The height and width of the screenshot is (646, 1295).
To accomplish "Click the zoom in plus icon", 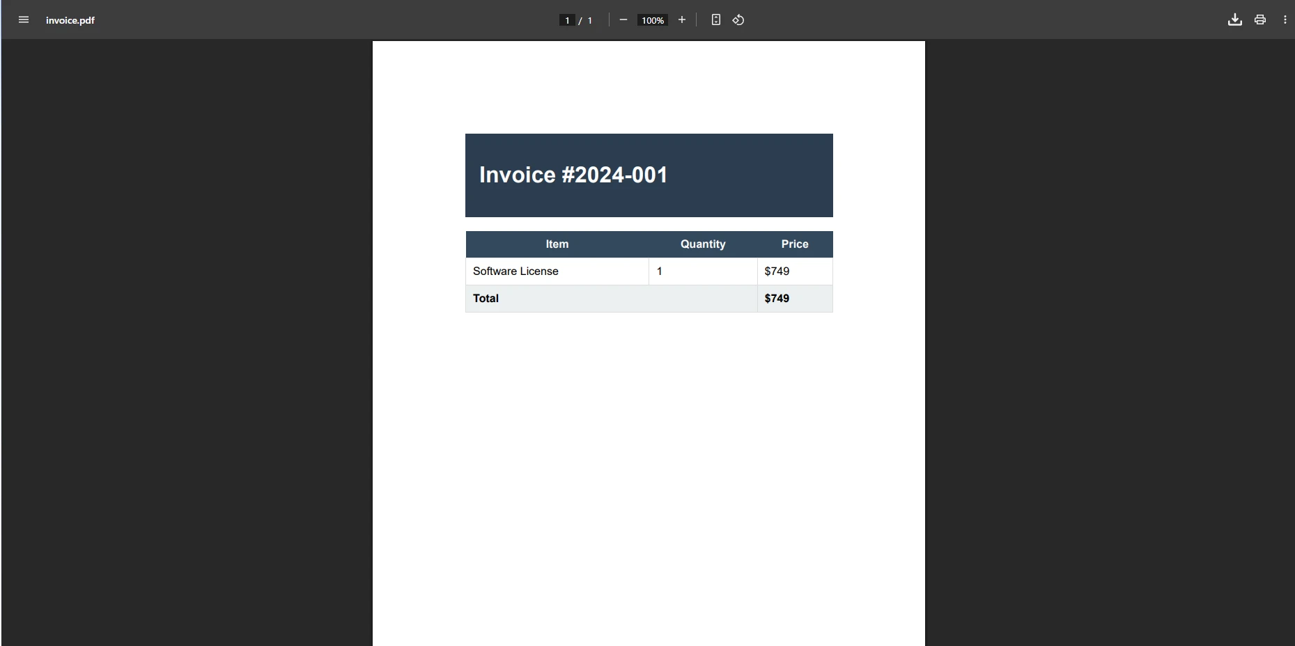I will click(682, 20).
